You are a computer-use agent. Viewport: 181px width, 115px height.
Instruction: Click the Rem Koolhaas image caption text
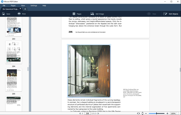coord(132,93)
